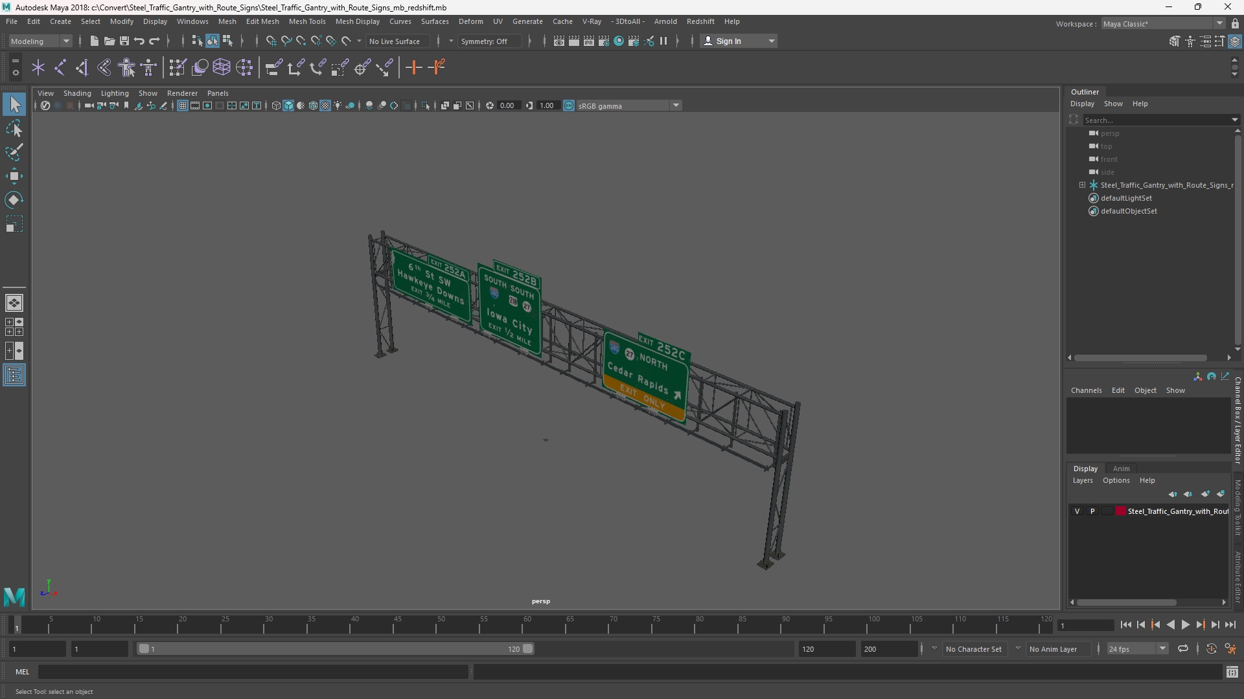Click the New Scene icon
1244x699 pixels.
point(94,41)
